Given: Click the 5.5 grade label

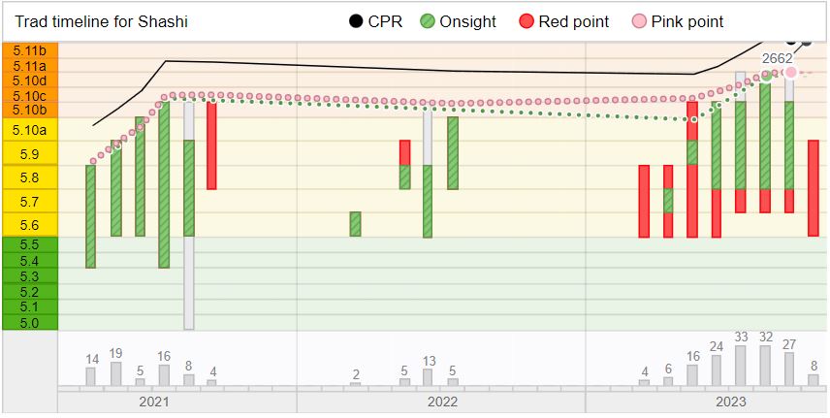Looking at the screenshot, I should (30, 245).
